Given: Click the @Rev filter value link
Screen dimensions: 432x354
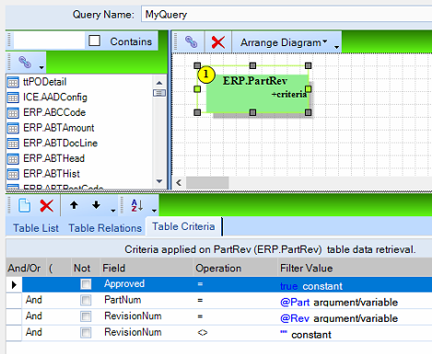Looking at the screenshot, I should click(294, 318).
